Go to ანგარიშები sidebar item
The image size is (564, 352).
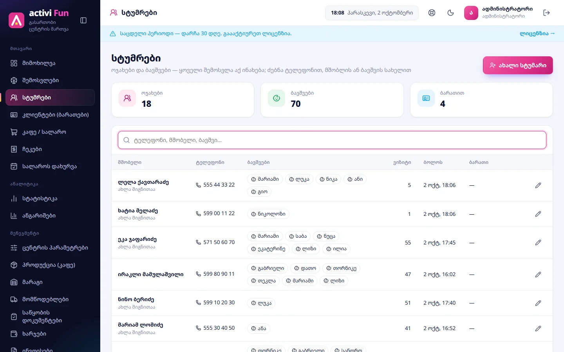point(50,216)
